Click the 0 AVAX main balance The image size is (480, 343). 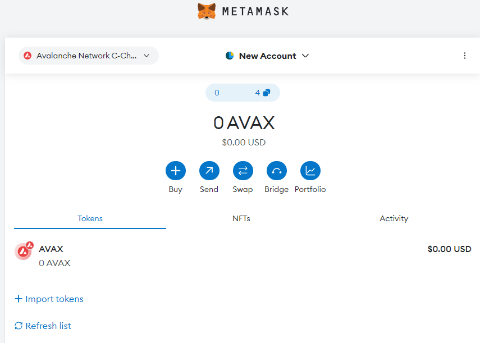coord(244,123)
